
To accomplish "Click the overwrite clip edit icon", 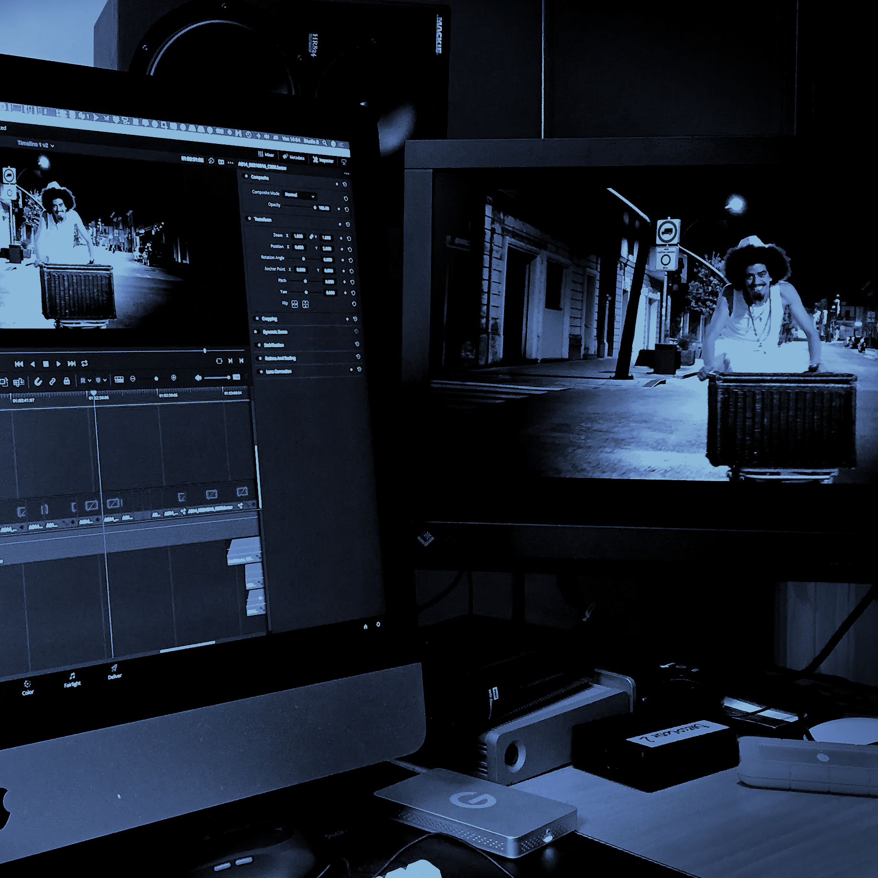I will click(x=19, y=382).
